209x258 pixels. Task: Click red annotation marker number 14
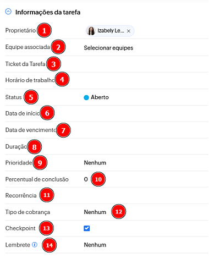click(50, 245)
